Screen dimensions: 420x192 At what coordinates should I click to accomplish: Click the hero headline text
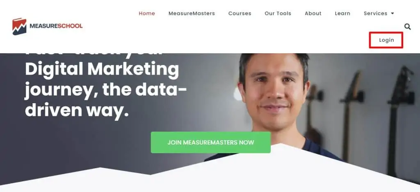(x=105, y=86)
